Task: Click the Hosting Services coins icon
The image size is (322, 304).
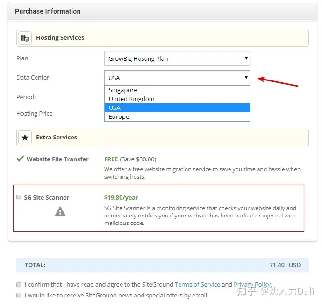Action: 25,38
